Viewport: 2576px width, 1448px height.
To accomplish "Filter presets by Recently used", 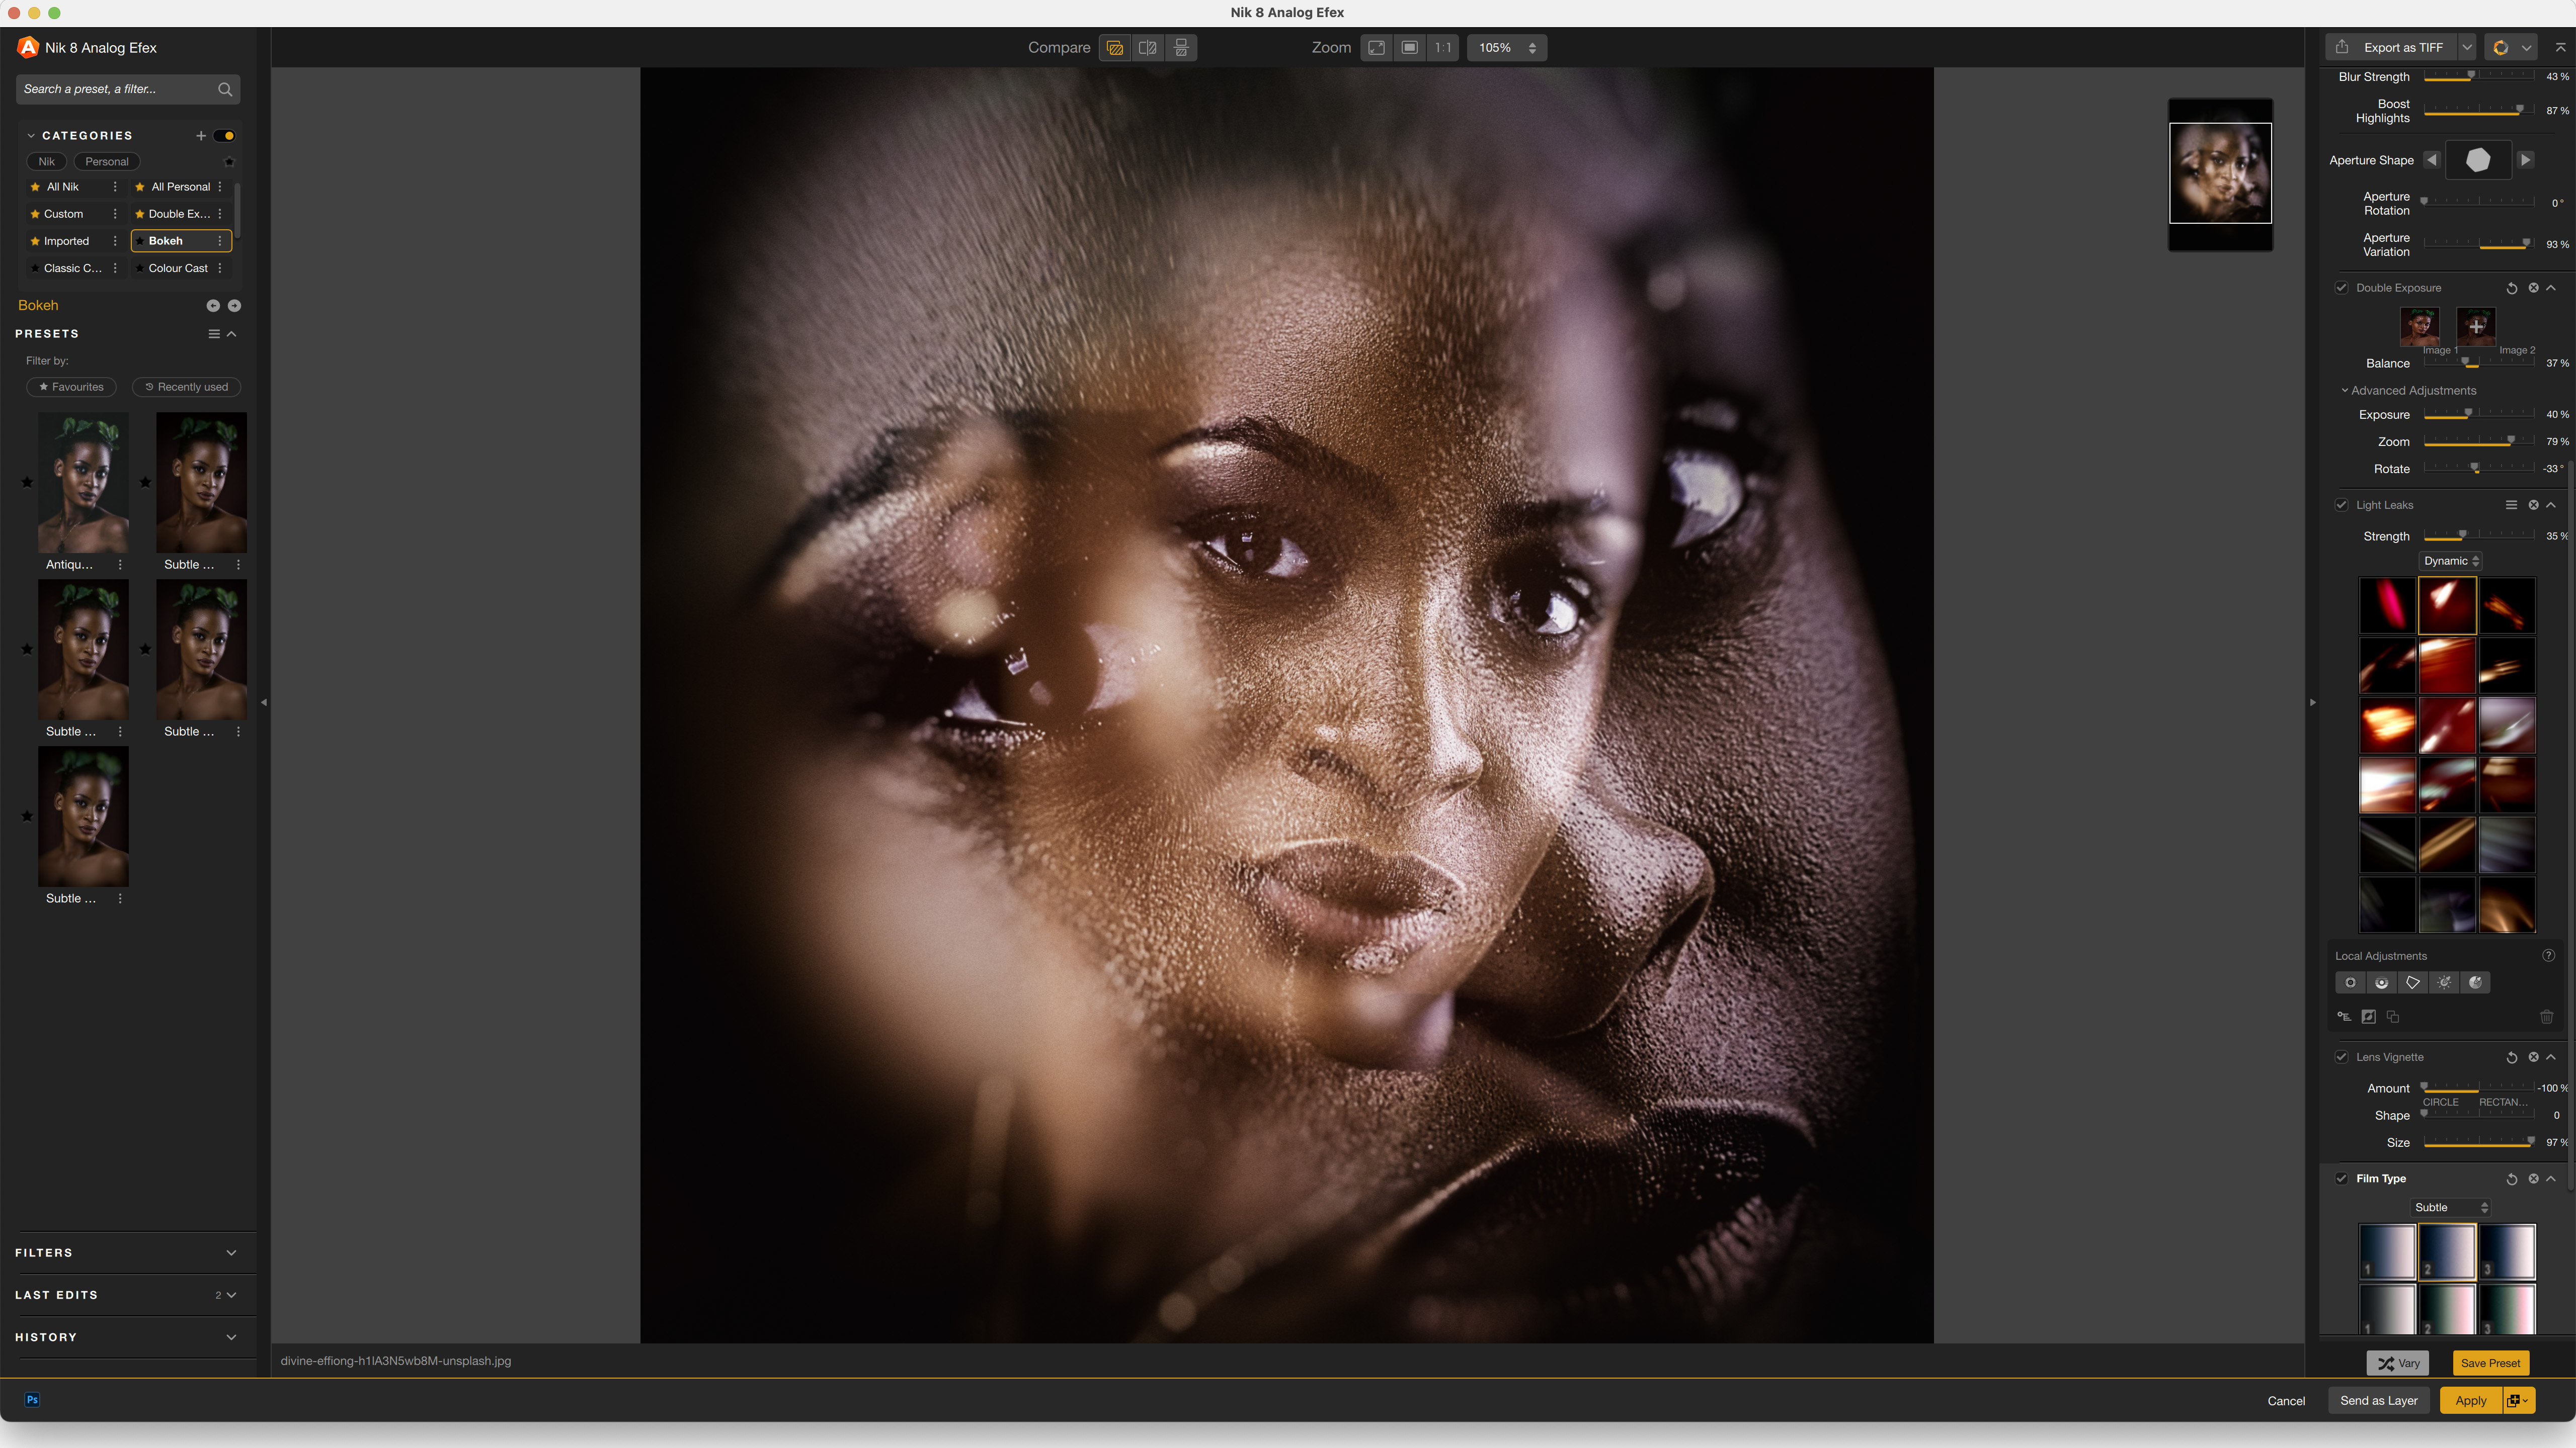I will click(187, 388).
